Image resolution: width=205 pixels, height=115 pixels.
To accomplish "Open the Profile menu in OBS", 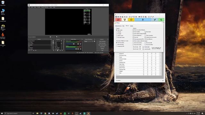I will [38, 7].
